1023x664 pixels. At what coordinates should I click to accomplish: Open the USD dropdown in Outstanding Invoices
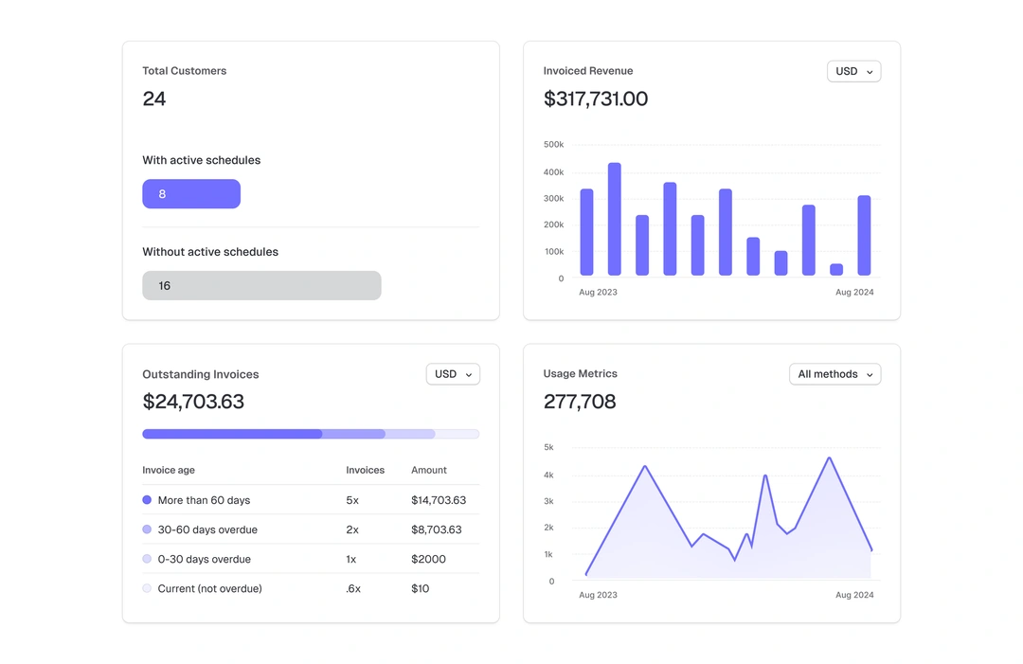pos(453,374)
